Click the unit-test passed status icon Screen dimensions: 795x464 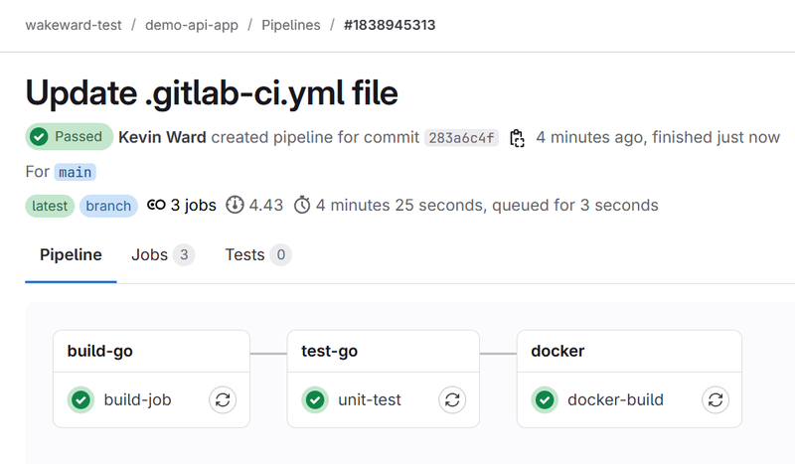pyautogui.click(x=315, y=400)
